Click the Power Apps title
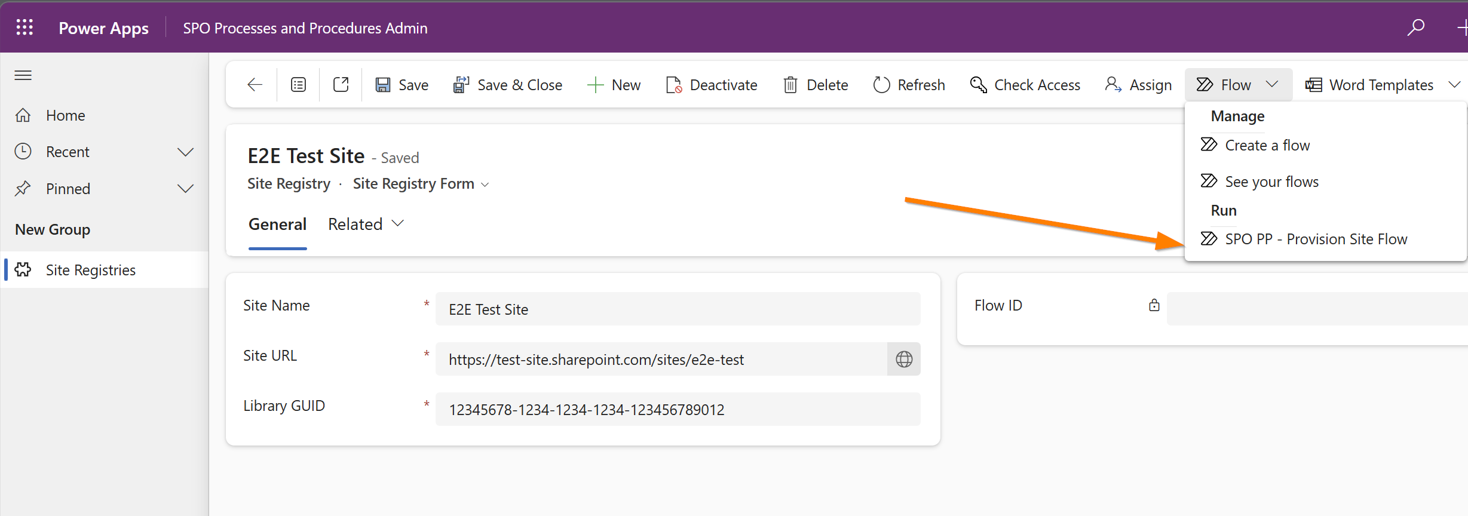 [103, 28]
